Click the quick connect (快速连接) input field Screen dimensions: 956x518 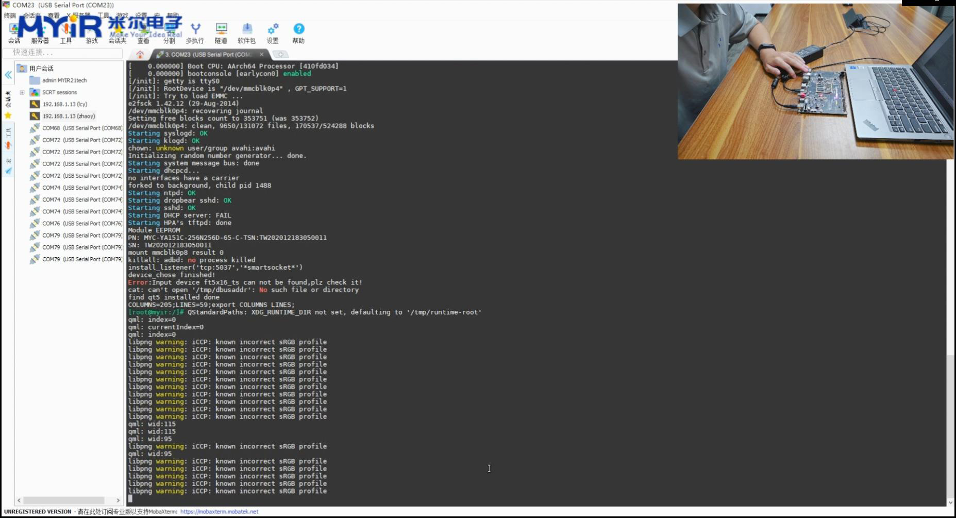pyautogui.click(x=62, y=53)
